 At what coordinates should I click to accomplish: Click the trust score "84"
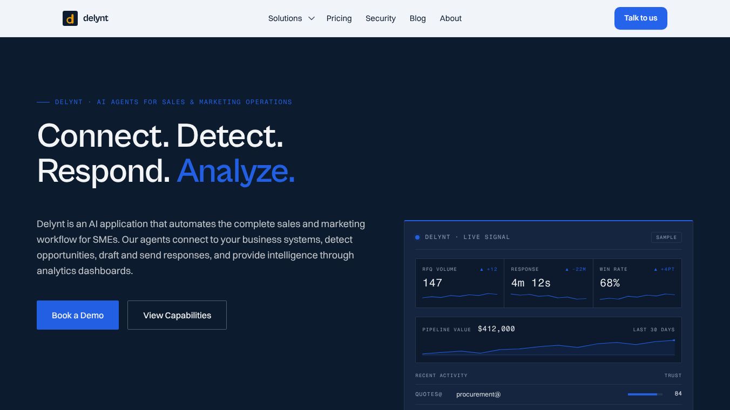click(x=678, y=394)
